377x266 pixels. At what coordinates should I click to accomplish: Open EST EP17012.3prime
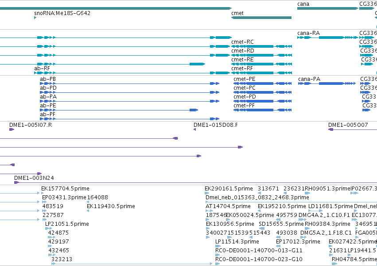pos(298,242)
